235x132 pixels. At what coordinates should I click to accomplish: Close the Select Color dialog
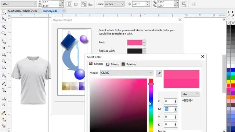point(203,56)
